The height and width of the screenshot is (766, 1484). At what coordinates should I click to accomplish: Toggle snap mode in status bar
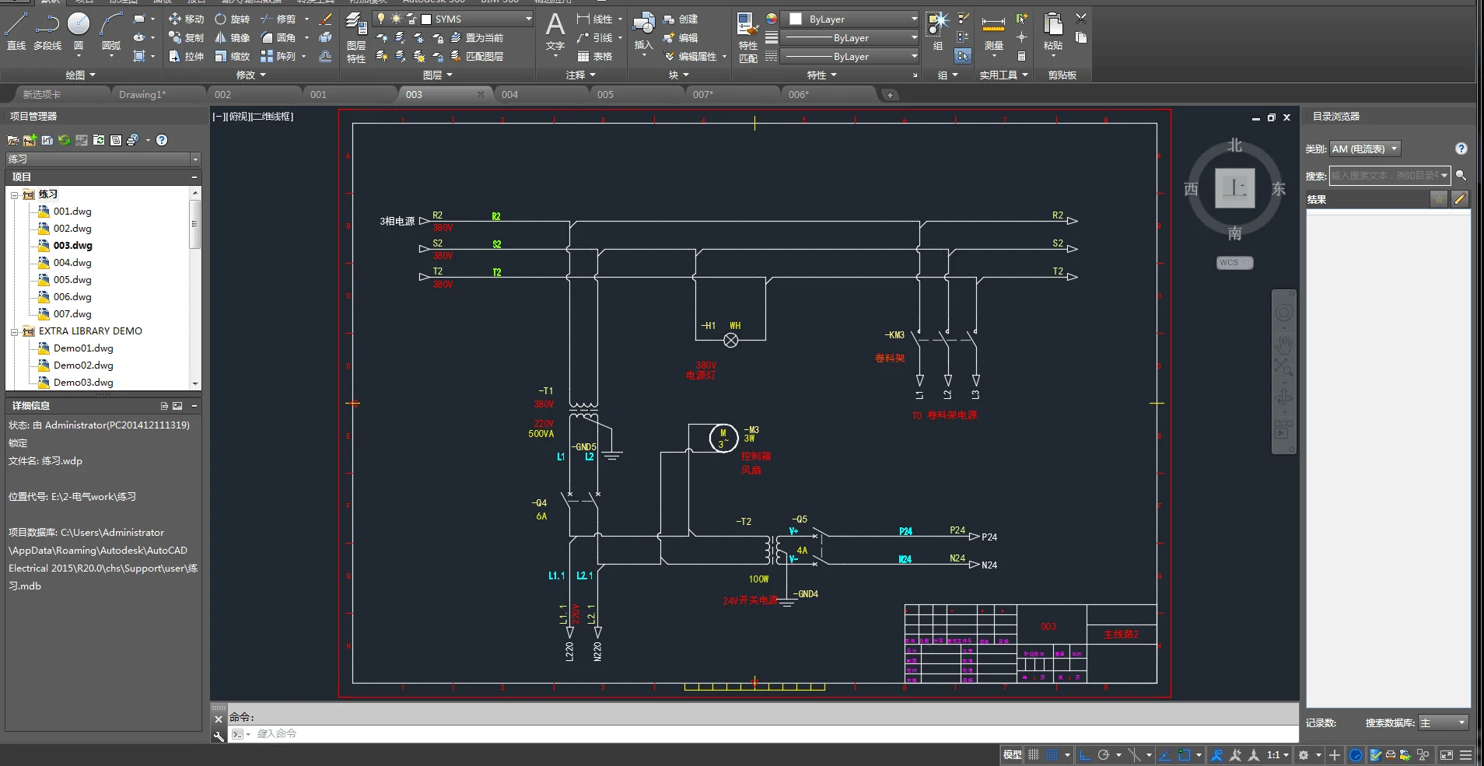[1052, 754]
